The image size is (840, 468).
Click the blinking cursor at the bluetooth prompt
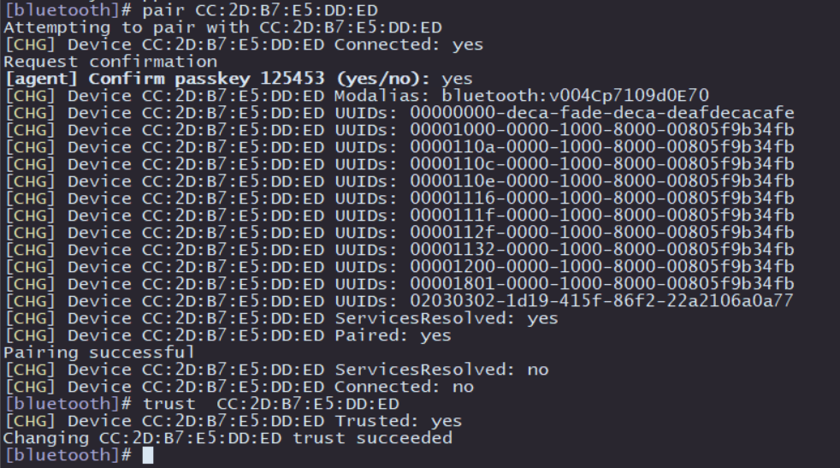(148, 455)
